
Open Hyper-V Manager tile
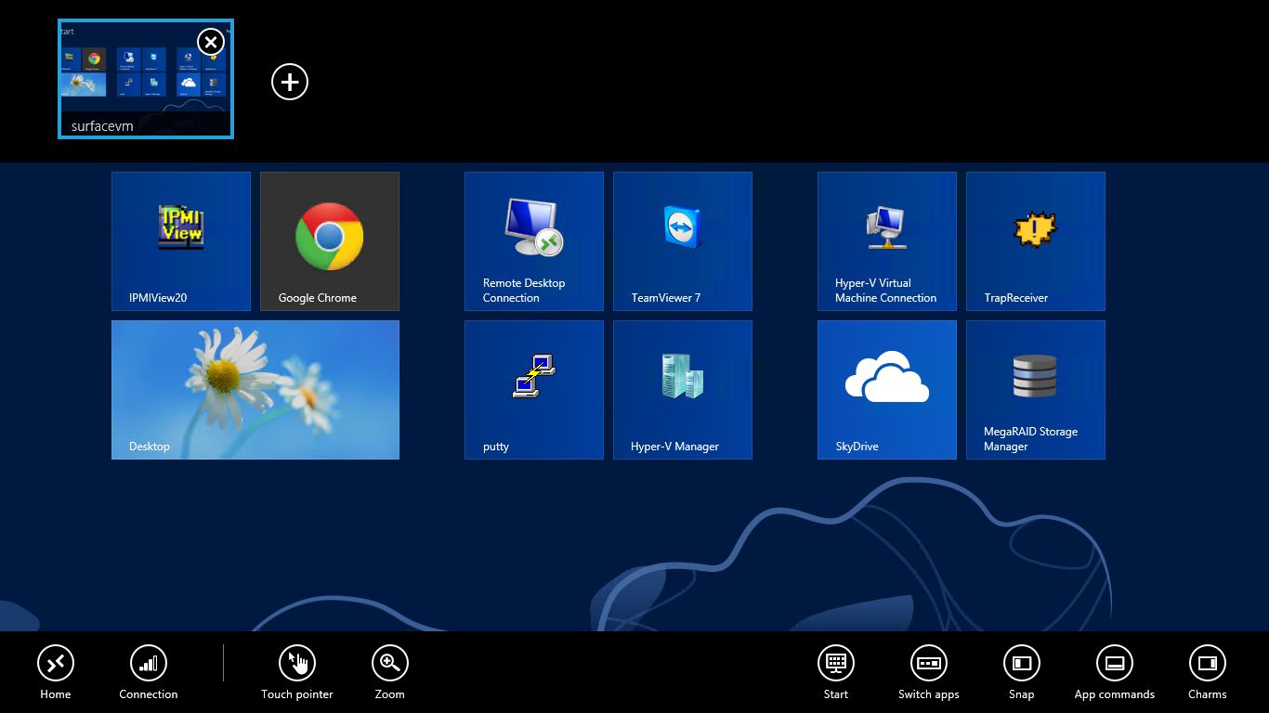(x=683, y=390)
